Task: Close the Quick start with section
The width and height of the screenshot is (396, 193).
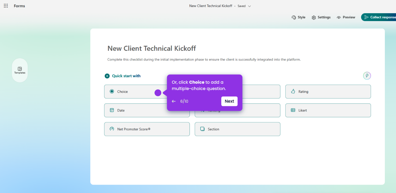Action: point(107,76)
